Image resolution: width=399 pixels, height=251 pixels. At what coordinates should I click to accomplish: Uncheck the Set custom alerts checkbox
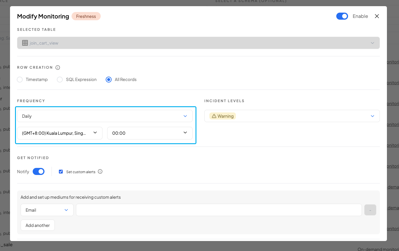coord(61,172)
